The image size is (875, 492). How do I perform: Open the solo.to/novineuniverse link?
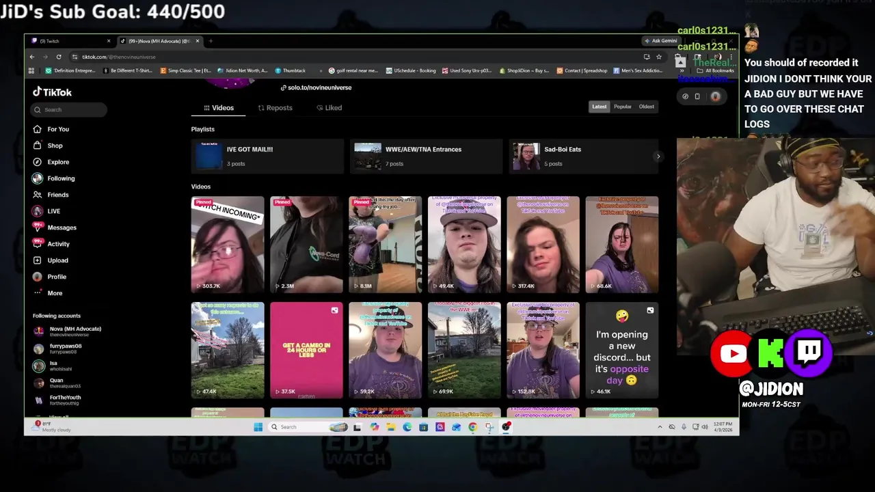tap(316, 87)
